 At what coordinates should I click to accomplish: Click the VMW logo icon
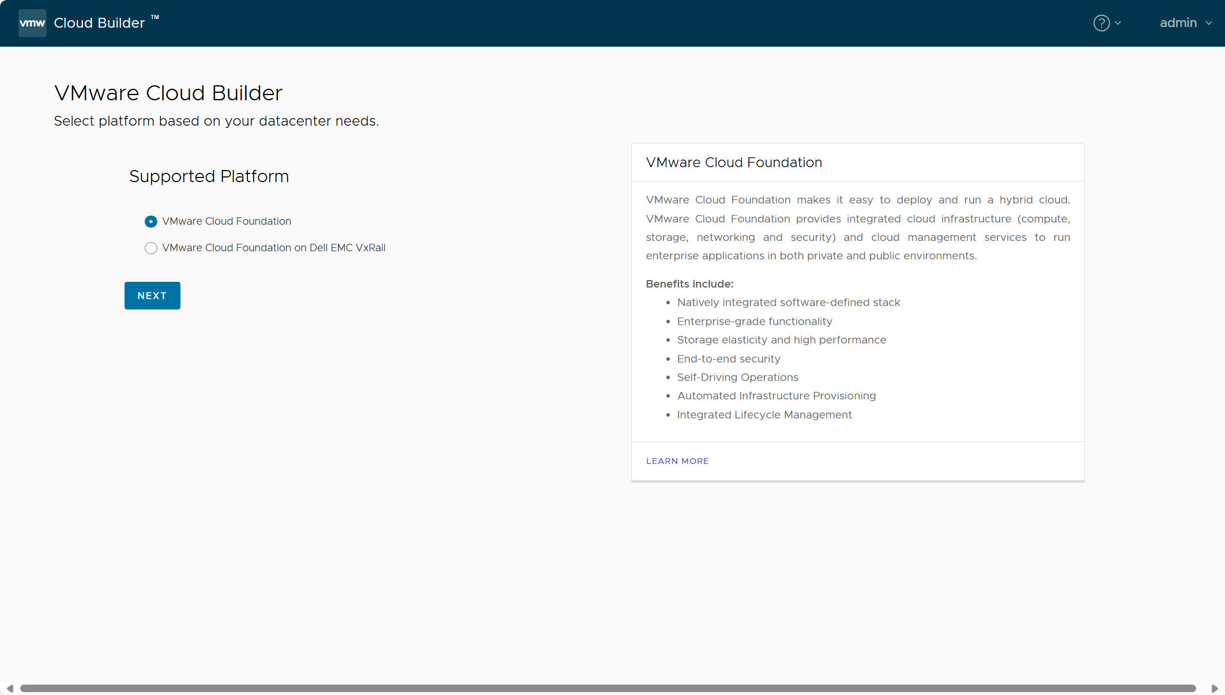[x=32, y=23]
